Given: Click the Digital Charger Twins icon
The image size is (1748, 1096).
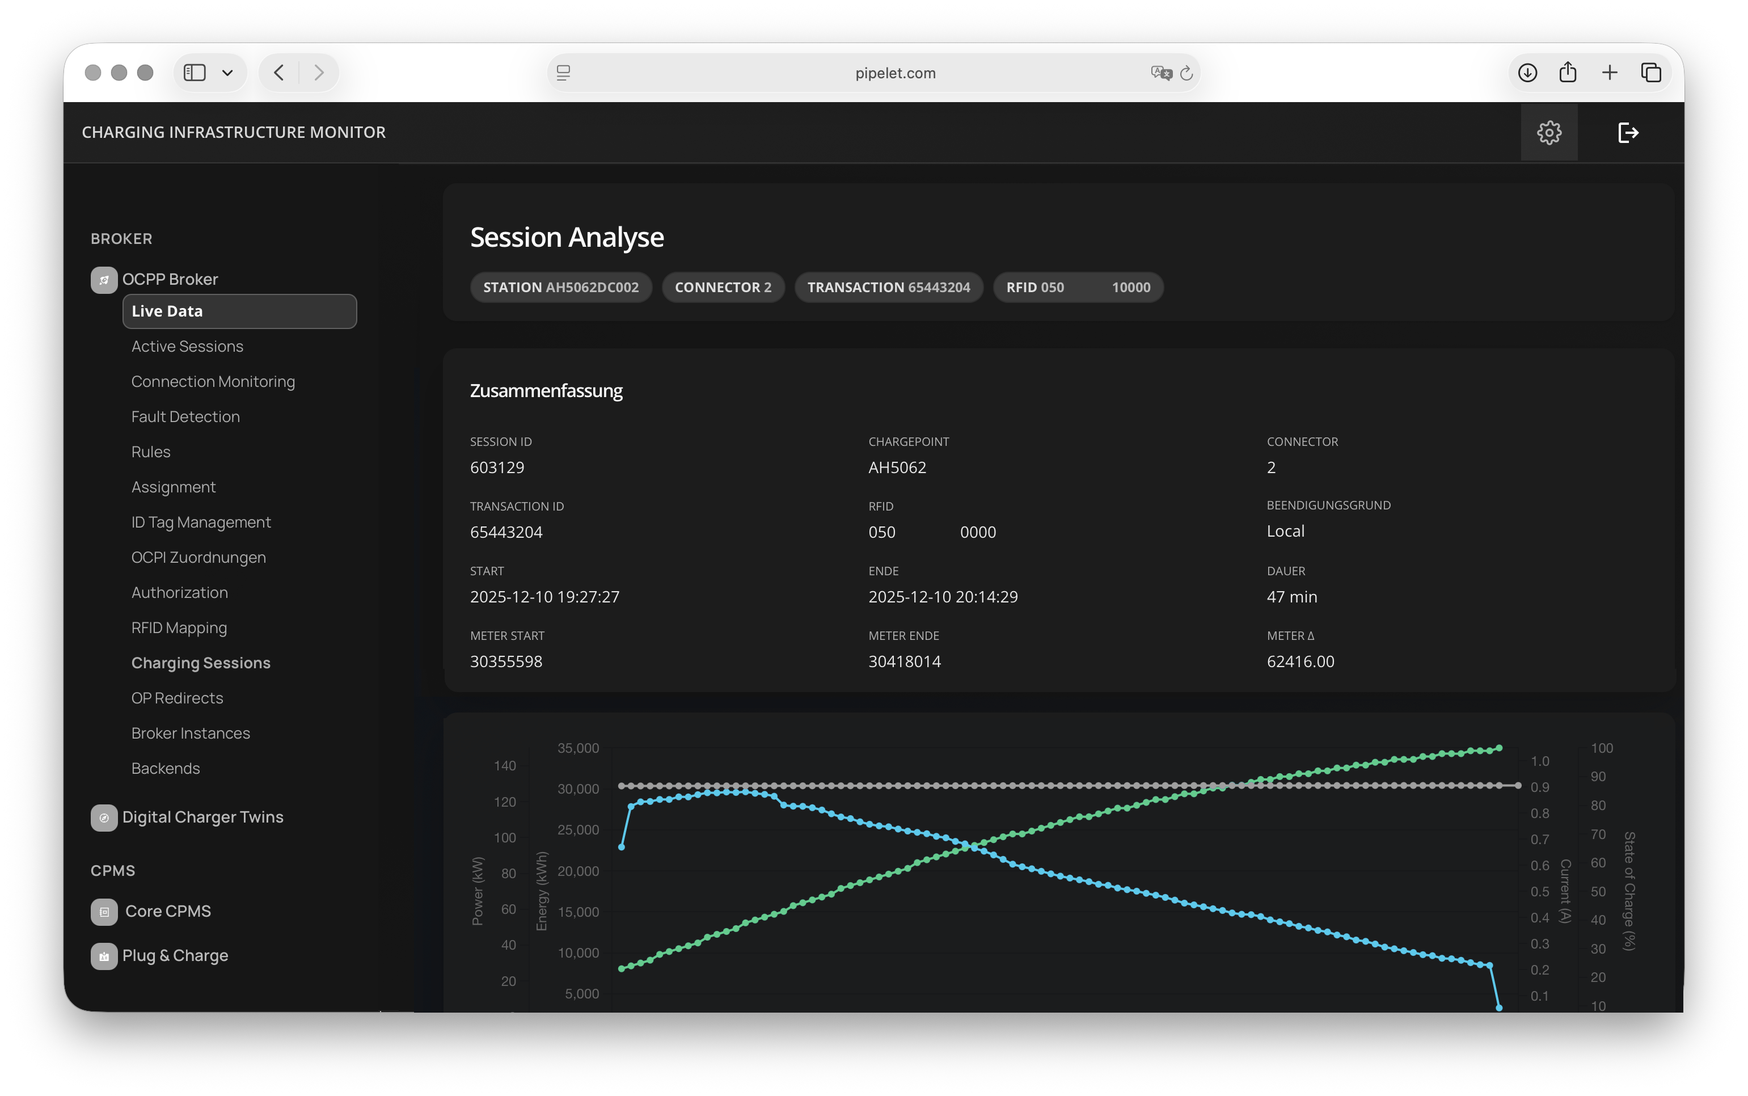Looking at the screenshot, I should point(104,817).
